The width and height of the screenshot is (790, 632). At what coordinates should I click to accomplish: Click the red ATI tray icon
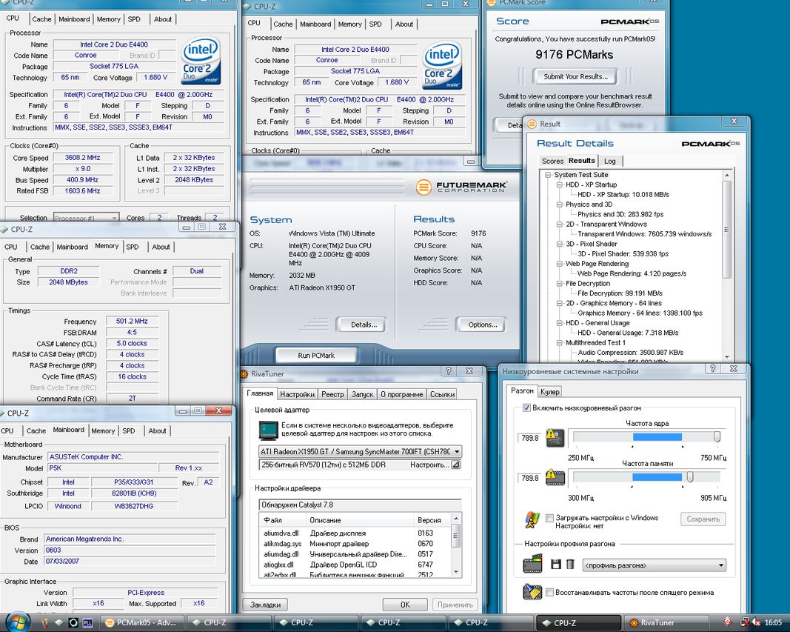click(x=727, y=622)
